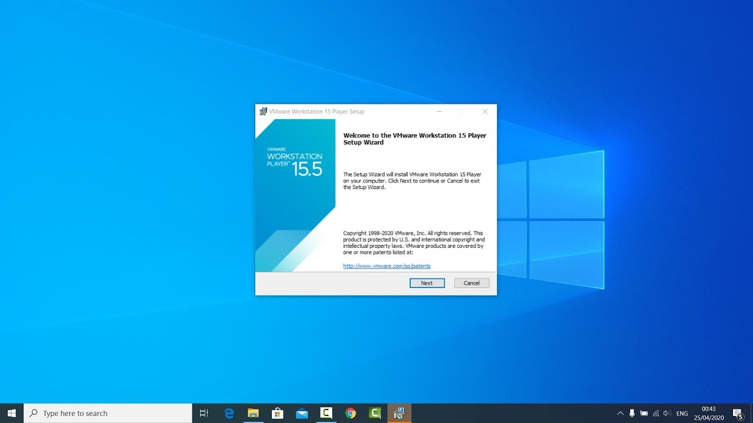This screenshot has width=753, height=423.
Task: Select the active VMware installer taskbar icon
Action: pos(399,413)
